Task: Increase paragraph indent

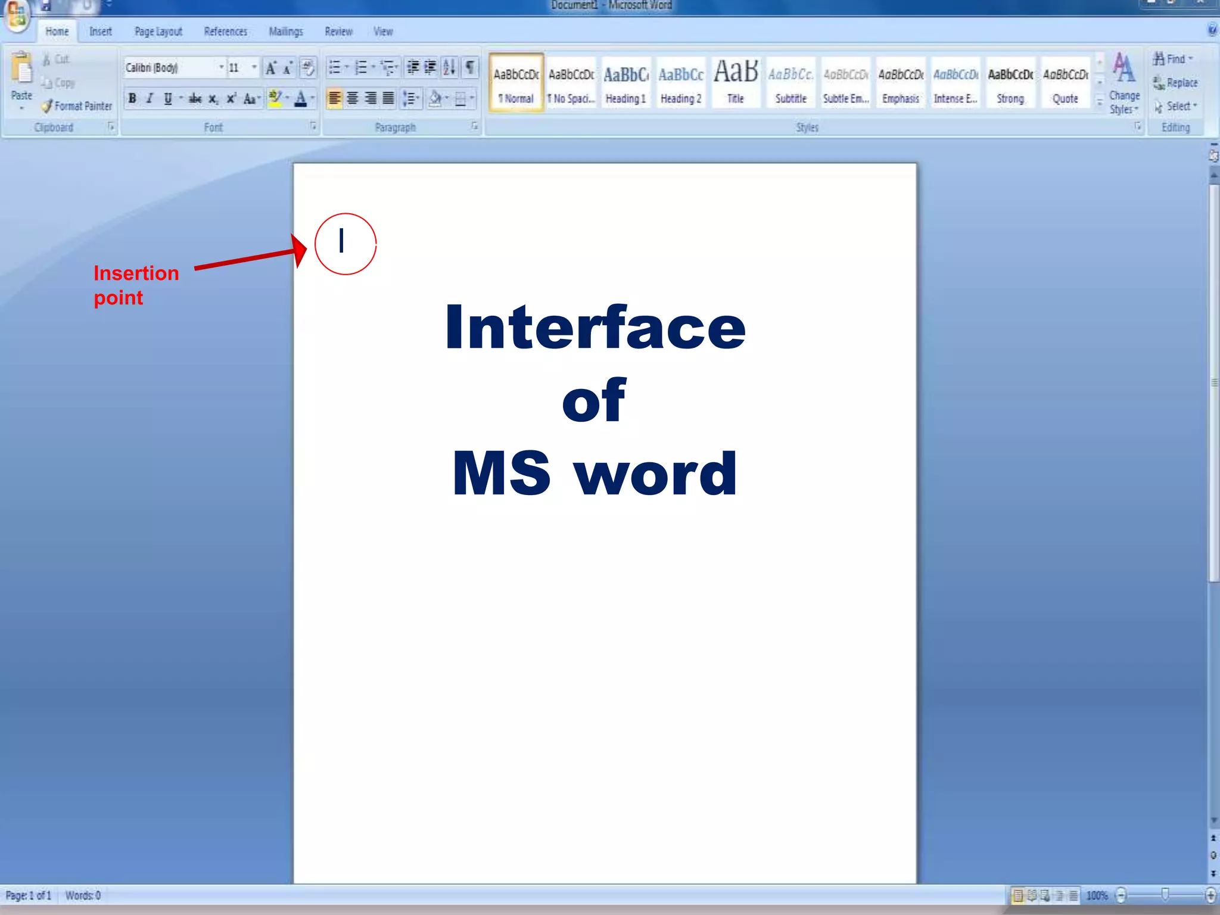Action: click(430, 67)
